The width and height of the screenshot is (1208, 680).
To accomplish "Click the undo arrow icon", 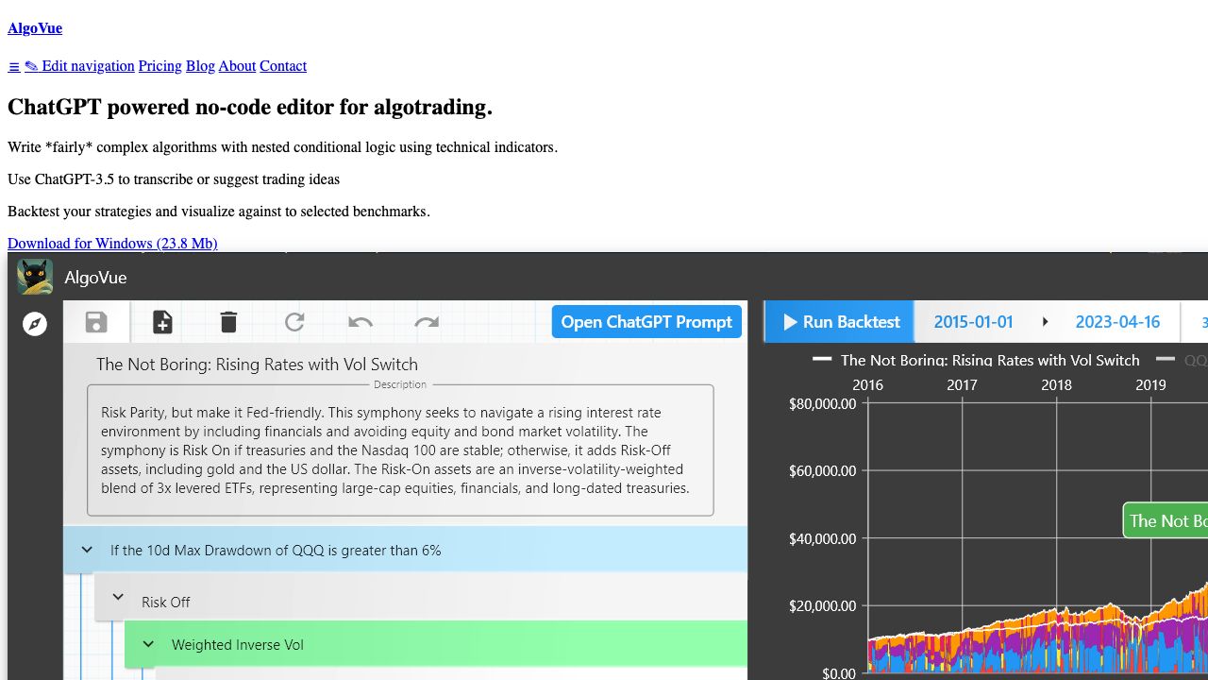I will 361,322.
